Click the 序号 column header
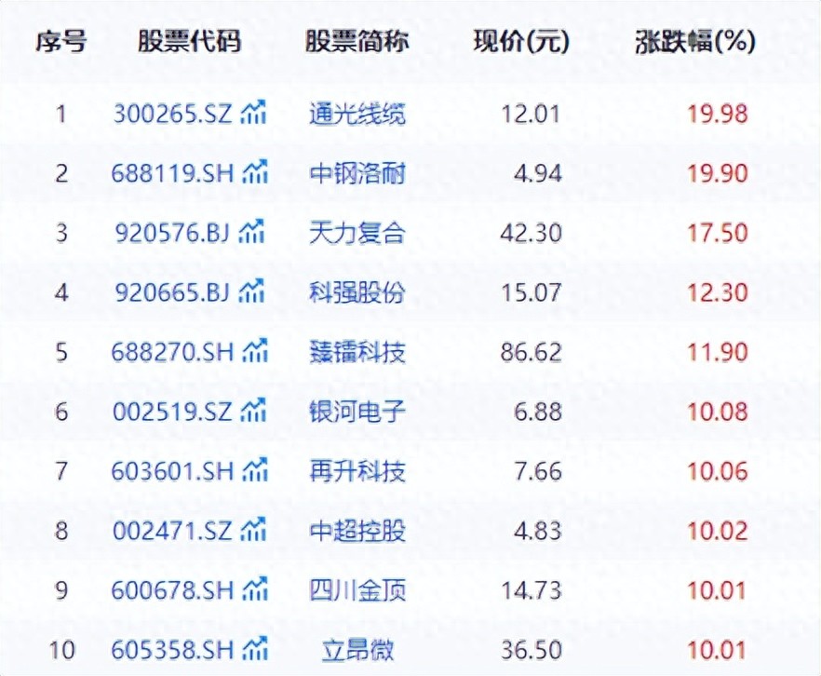The image size is (821, 676). [61, 41]
